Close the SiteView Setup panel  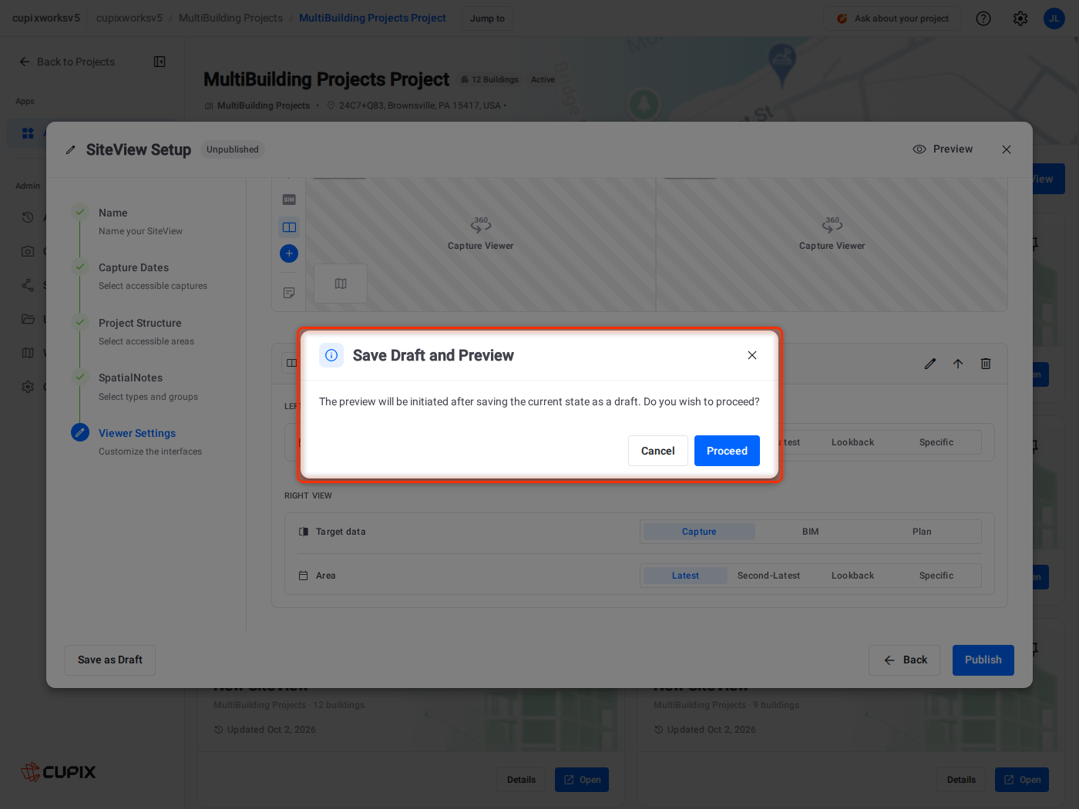click(1007, 149)
